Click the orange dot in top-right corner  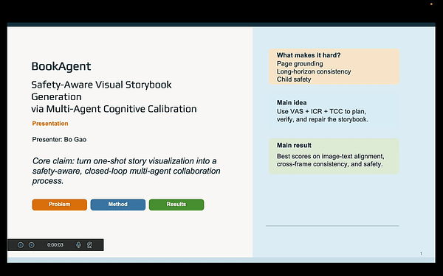[431, 4]
